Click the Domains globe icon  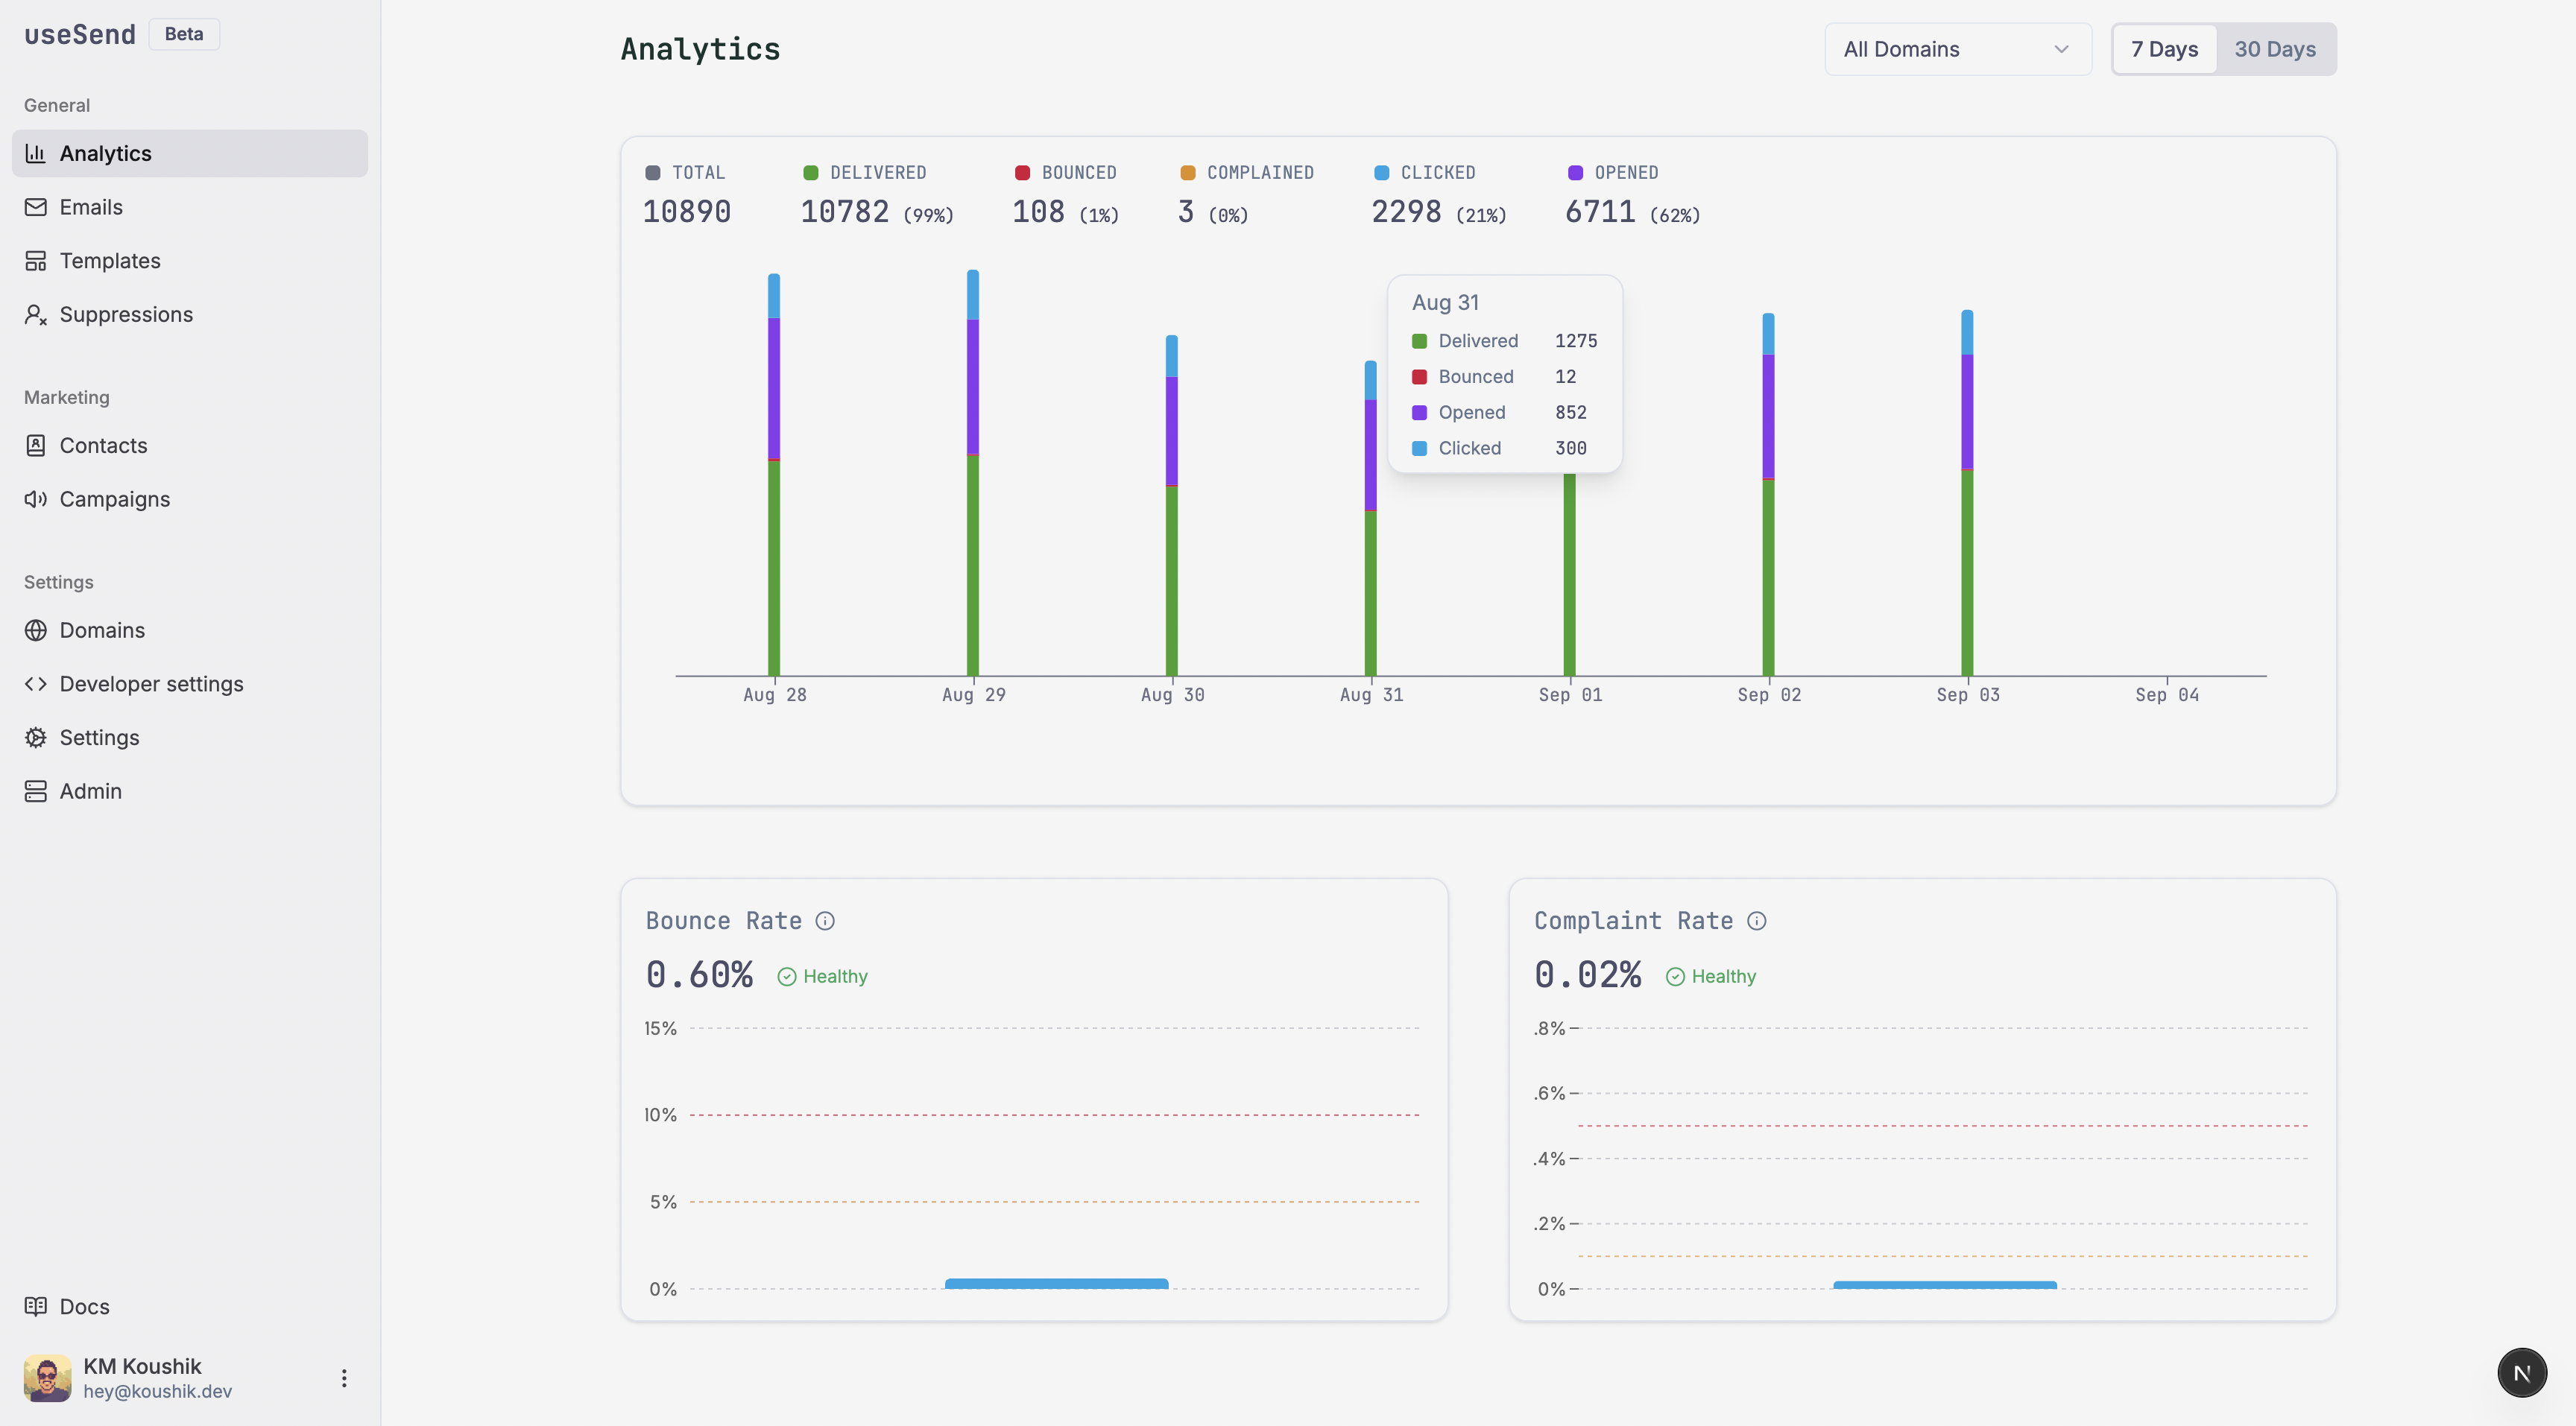pyautogui.click(x=36, y=630)
